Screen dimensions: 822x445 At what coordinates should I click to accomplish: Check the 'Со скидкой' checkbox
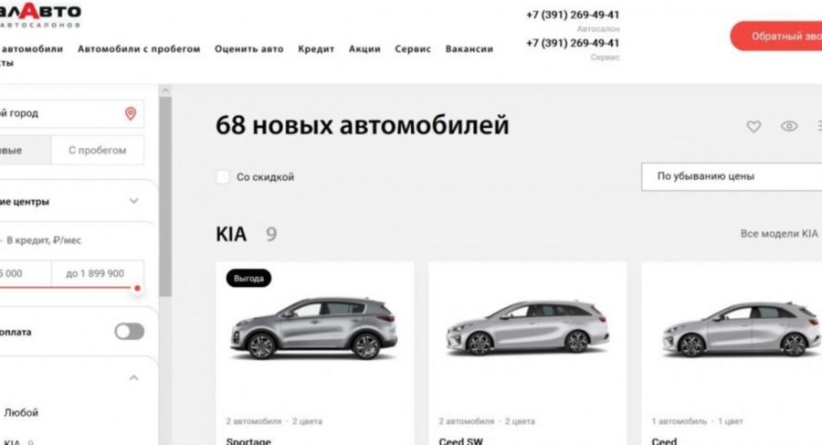tap(223, 177)
